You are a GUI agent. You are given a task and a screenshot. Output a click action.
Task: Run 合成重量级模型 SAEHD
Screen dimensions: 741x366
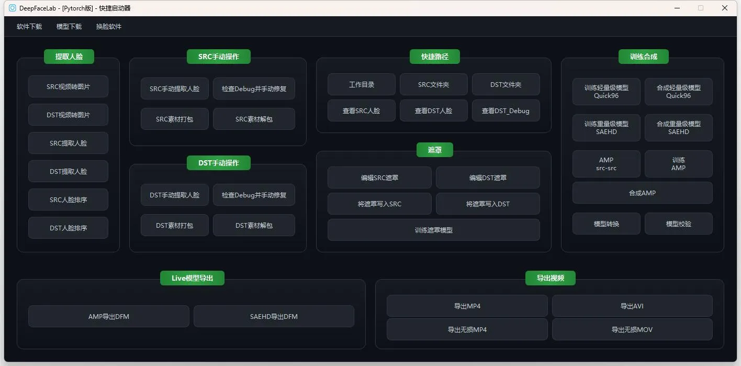(x=678, y=128)
